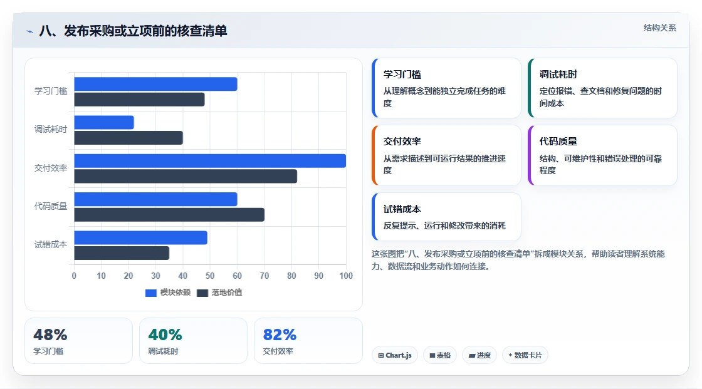The width and height of the screenshot is (702, 389).
Task: Click the 学习门槛 y-axis label
Action: (x=51, y=91)
